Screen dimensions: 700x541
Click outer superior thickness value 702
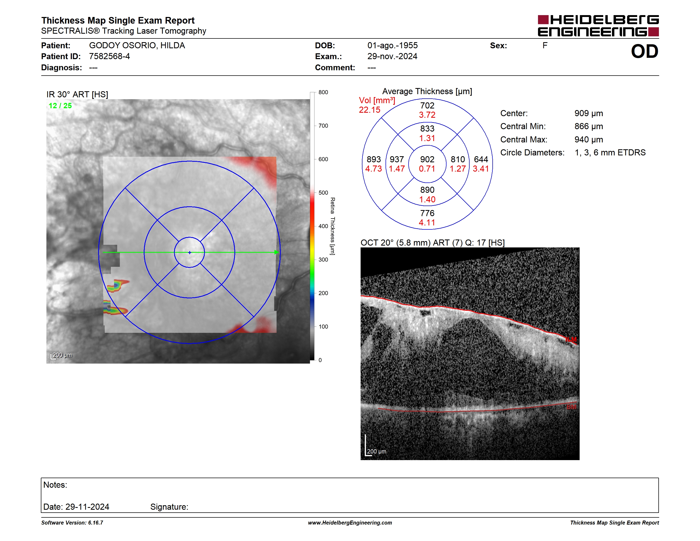(427, 106)
